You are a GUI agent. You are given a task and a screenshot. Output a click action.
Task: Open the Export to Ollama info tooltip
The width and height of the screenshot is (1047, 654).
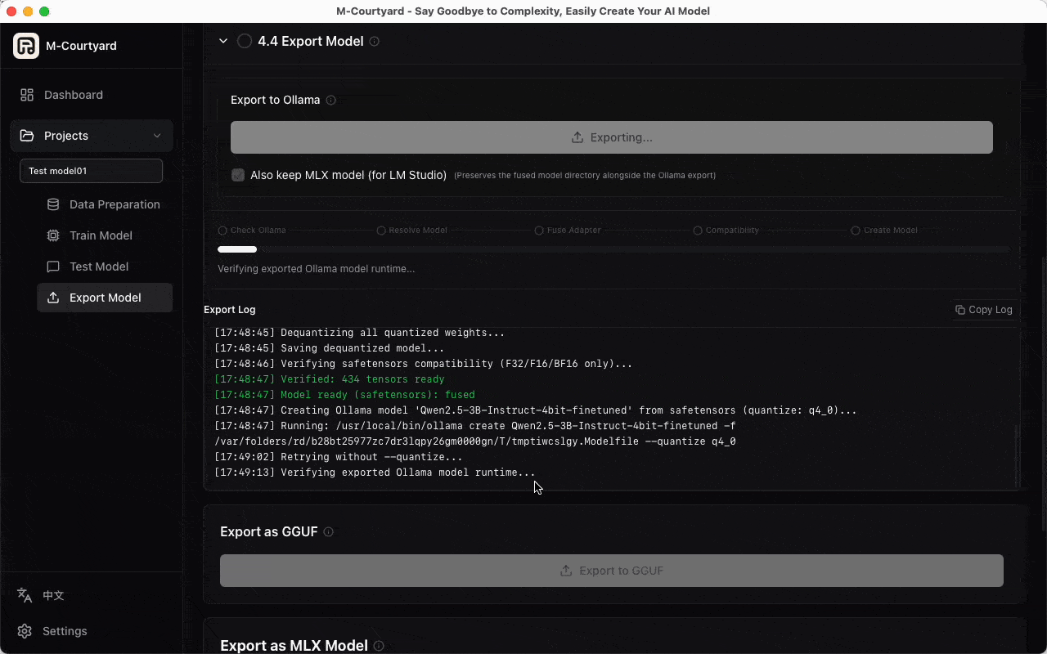pos(330,100)
